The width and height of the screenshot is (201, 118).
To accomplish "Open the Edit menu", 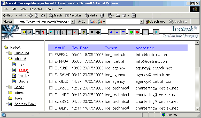I will pyautogui.click(x=14, y=9).
